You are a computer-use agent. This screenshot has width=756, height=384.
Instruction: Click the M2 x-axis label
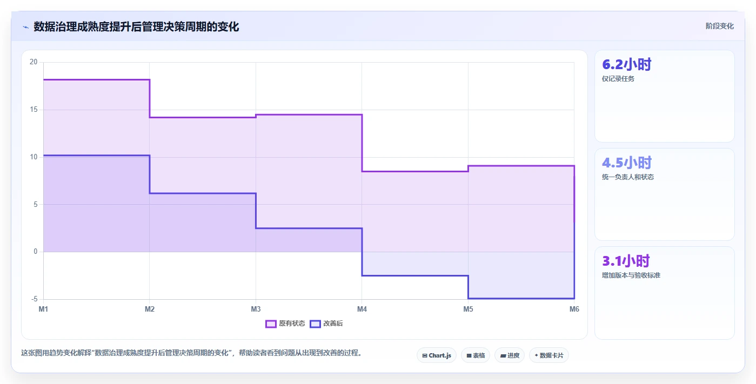click(x=150, y=309)
